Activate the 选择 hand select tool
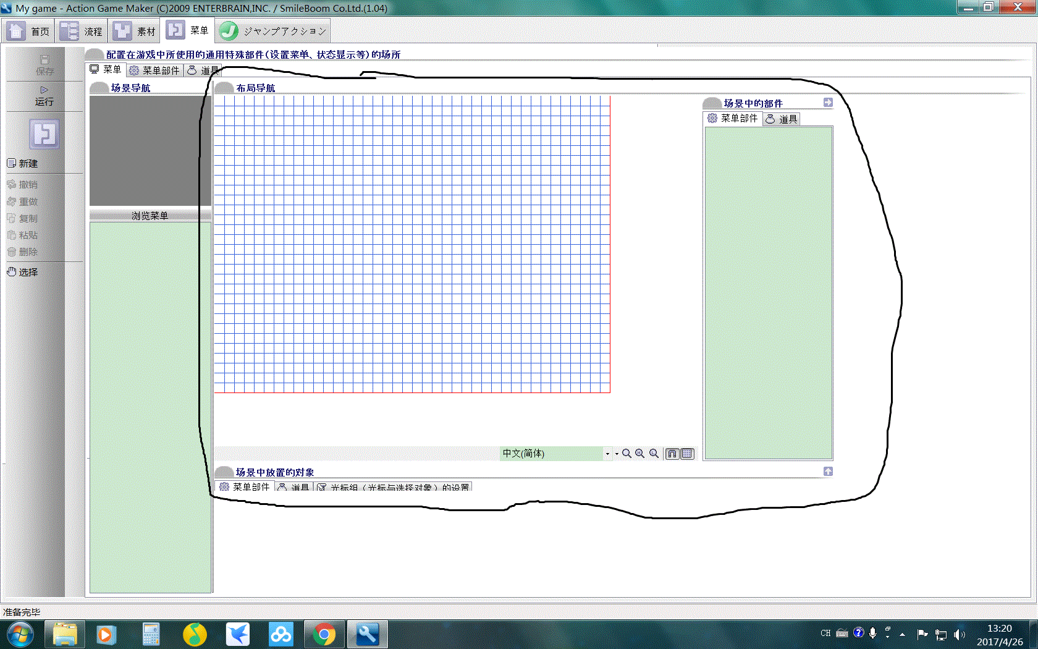This screenshot has width=1038, height=649. (22, 272)
